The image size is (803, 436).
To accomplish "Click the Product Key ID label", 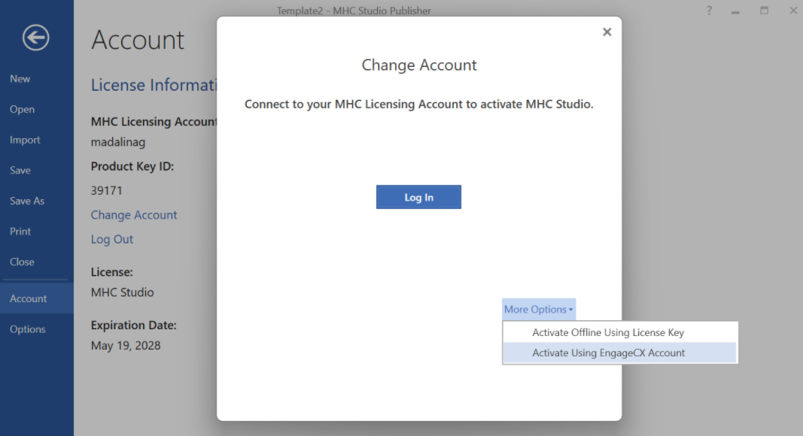I will [x=132, y=167].
